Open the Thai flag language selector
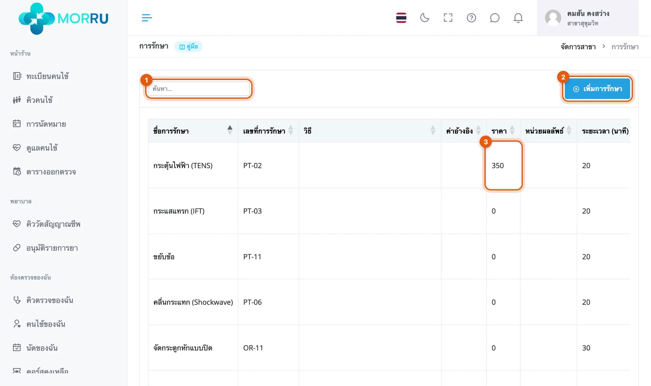The height and width of the screenshot is (386, 651). 401,18
